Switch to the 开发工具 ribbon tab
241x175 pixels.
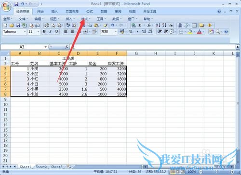pos(150,12)
